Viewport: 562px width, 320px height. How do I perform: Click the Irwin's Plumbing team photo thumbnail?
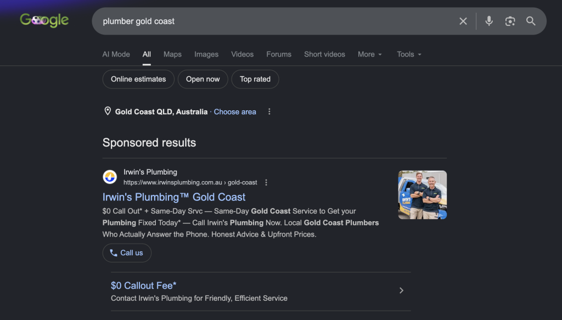pyautogui.click(x=422, y=195)
